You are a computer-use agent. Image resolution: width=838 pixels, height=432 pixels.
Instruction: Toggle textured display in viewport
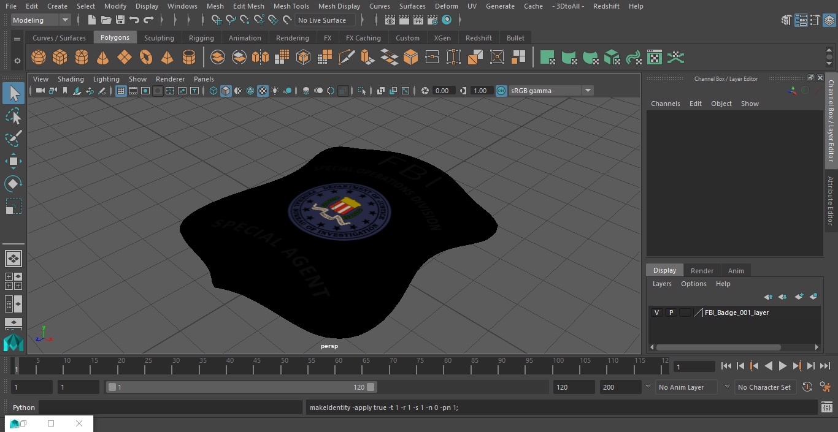[x=263, y=91]
